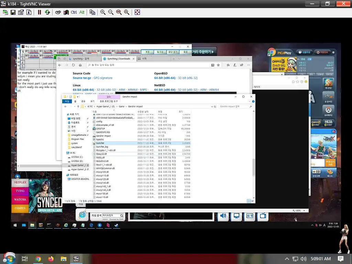Image resolution: width=352 pixels, height=264 pixels.
Task: Switch Explorer to details view icon
Action: [x=249, y=201]
